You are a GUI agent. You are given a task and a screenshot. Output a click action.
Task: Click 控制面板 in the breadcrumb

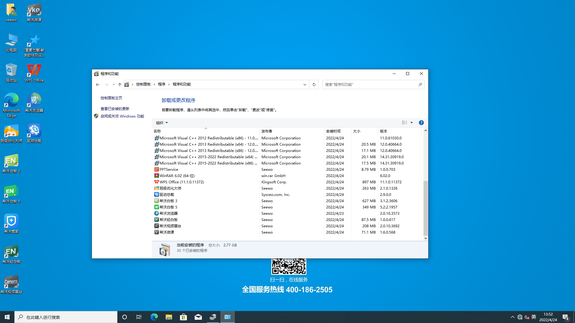pyautogui.click(x=143, y=85)
